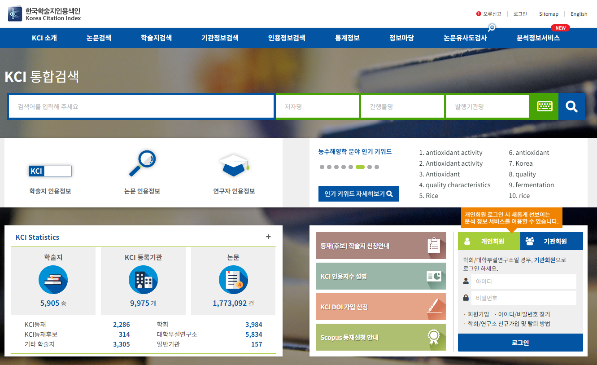The image size is (597, 365).
Task: Click the 로그인 link in header
Action: pos(520,14)
